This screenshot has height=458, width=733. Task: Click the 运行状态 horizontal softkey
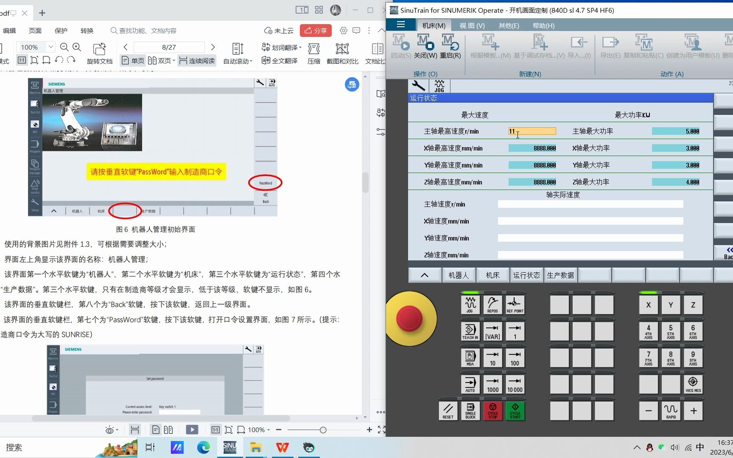[x=526, y=275]
